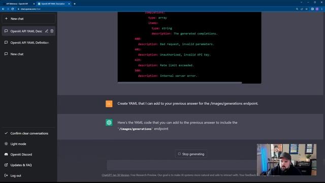Open the browser side panel

[312, 9]
